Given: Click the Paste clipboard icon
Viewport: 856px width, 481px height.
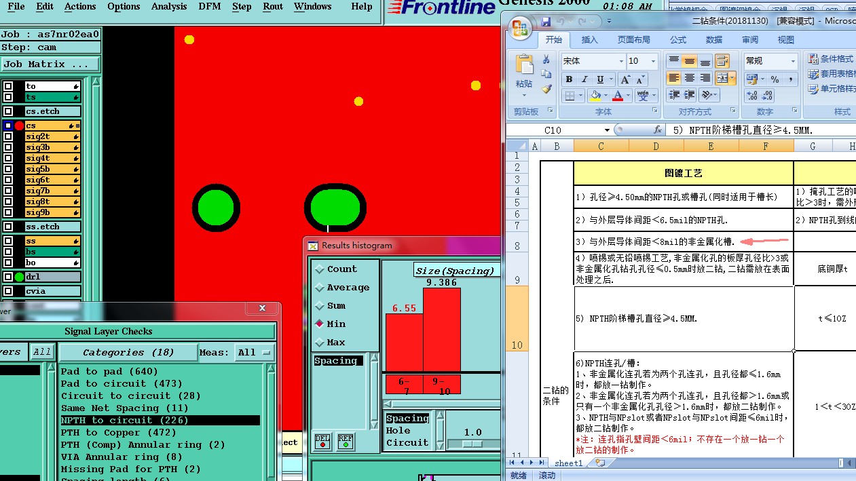Looking at the screenshot, I should tap(524, 64).
